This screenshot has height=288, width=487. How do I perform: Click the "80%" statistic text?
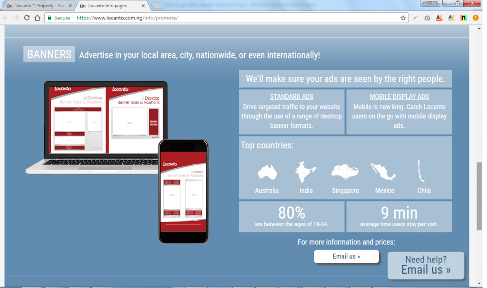pyautogui.click(x=292, y=213)
